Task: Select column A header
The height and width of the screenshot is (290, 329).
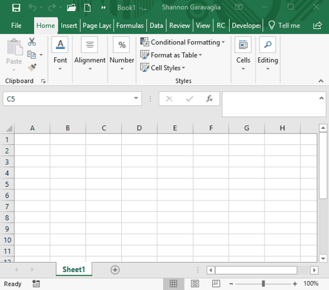Action: (x=32, y=128)
